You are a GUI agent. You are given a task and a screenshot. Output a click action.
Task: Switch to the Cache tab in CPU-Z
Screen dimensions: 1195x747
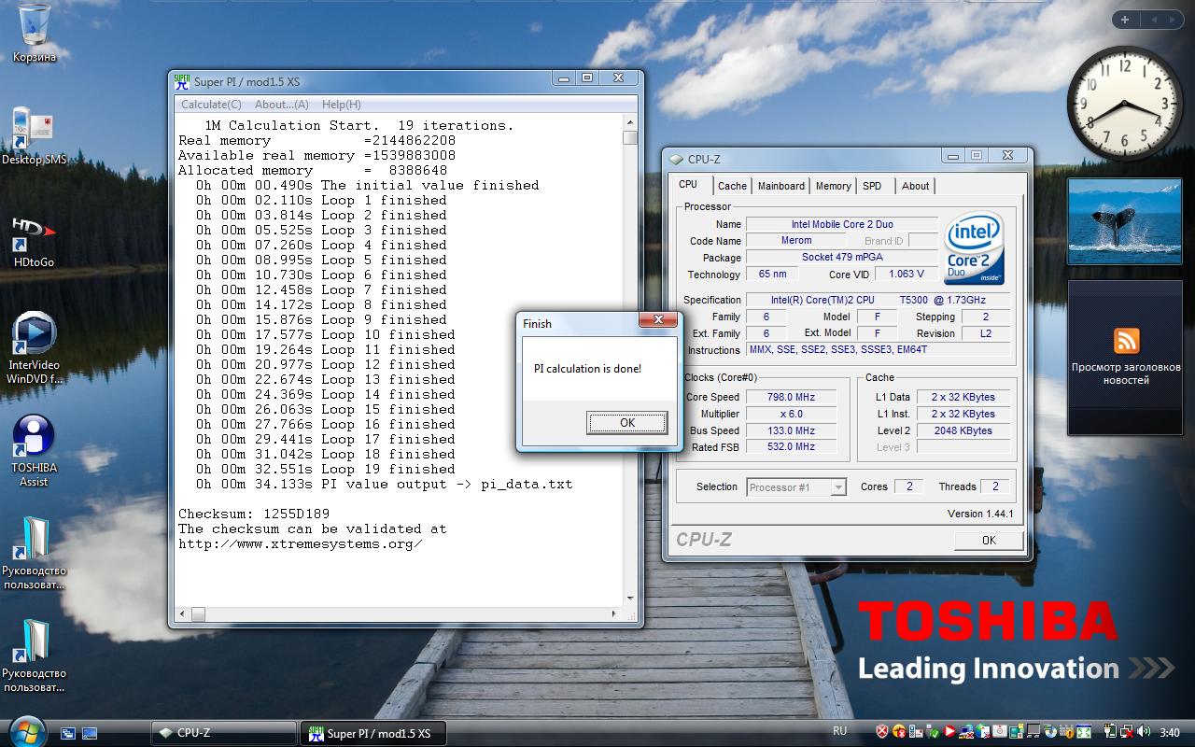coord(732,186)
